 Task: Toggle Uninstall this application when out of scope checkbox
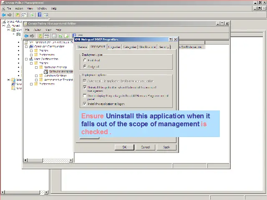coord(85,87)
